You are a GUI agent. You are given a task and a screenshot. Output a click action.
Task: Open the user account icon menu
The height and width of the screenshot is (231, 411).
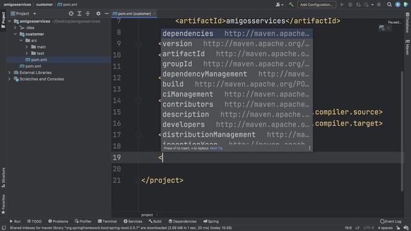[x=279, y=4]
